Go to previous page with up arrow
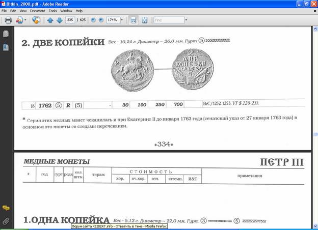318x230 pixels. (50, 20)
